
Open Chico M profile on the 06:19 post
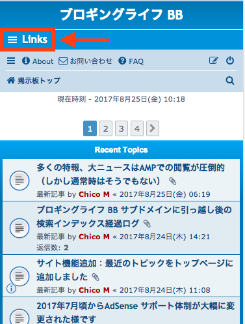coord(94,194)
